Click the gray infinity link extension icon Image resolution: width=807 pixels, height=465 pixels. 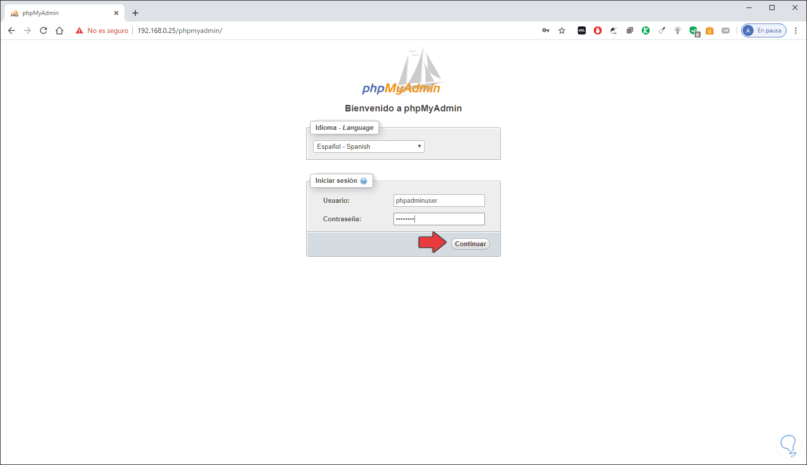(x=726, y=30)
